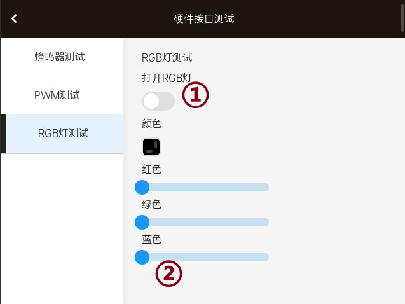
Task: Click the 打开RGB灯 label text
Action: (167, 78)
